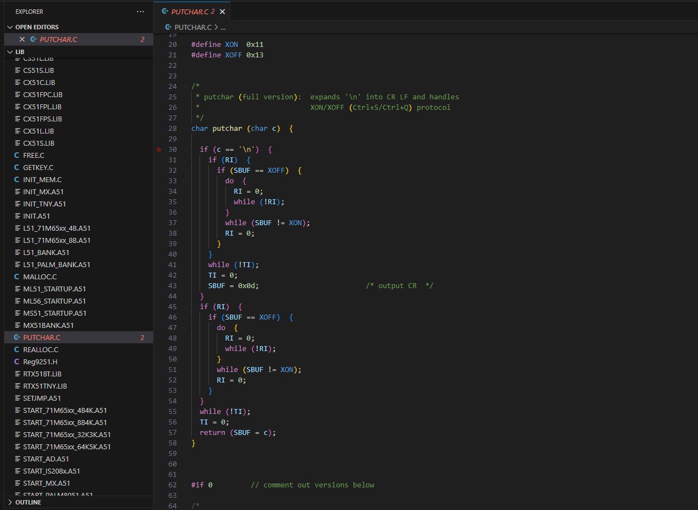Click the C icon next to MALLOC.C
Image resolution: width=698 pixels, height=510 pixels.
17,277
